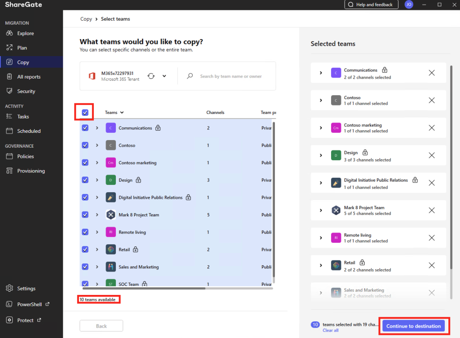The height and width of the screenshot is (338, 460).
Task: Click the lock icon beside Communications in the list
Action: [158, 128]
